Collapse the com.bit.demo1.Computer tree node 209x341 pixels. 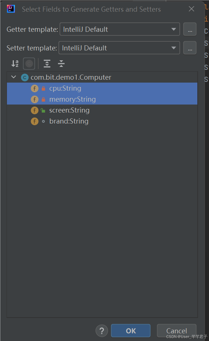click(x=13, y=77)
